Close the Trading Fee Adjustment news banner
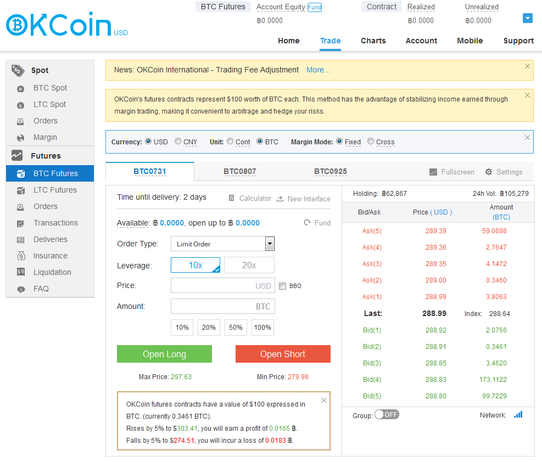The height and width of the screenshot is (462, 542). coord(527,66)
